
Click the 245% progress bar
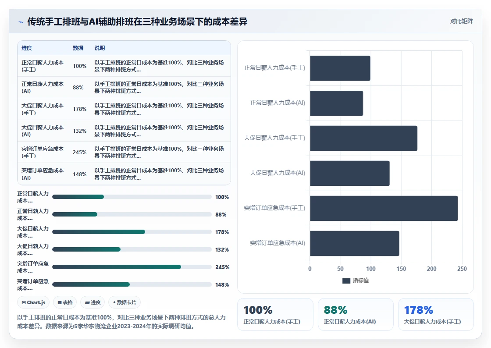coord(132,267)
